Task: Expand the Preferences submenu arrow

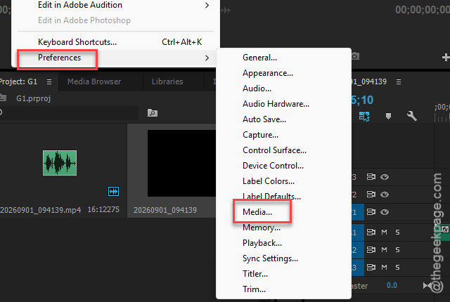Action: click(x=207, y=58)
